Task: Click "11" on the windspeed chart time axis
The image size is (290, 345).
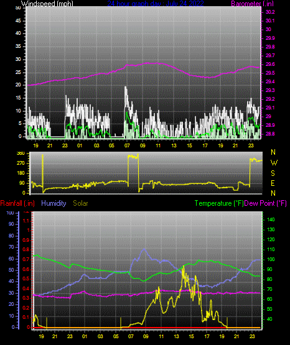Action: [158, 145]
